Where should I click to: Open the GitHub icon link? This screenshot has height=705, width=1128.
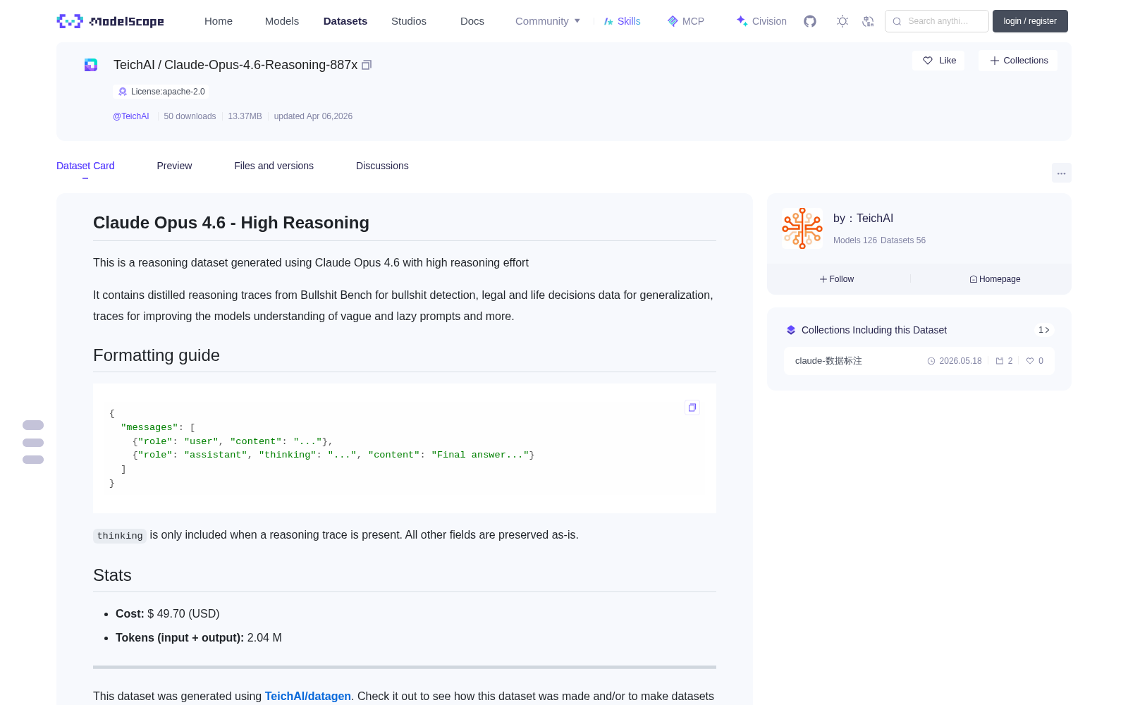point(810,21)
